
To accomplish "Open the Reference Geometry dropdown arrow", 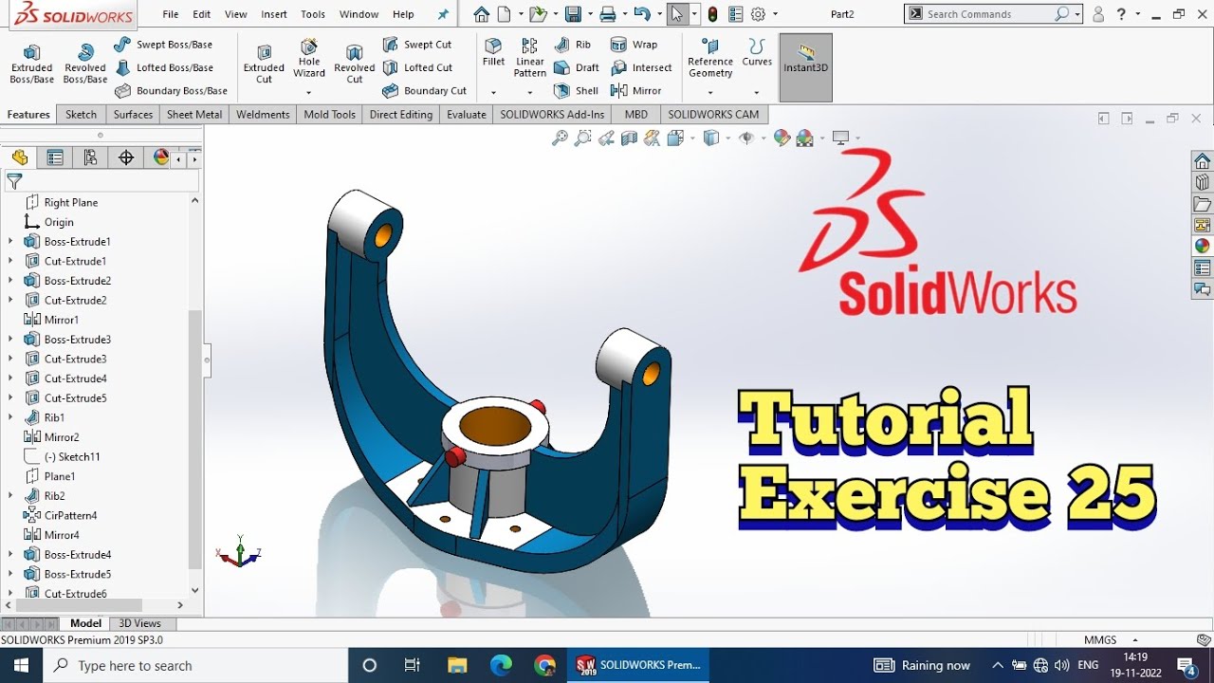I will point(710,92).
